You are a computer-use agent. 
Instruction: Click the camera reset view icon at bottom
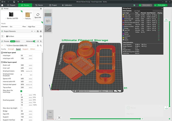[59, 118]
